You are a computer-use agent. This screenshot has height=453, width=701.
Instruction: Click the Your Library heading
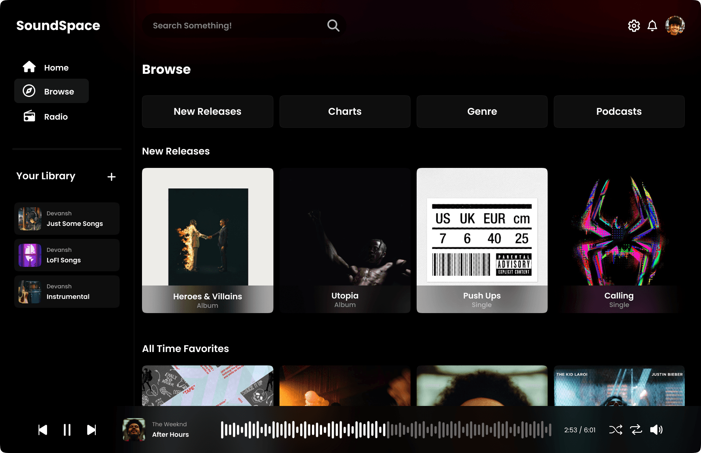(46, 176)
